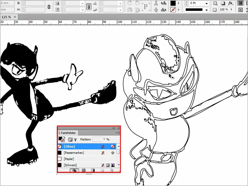
Task: Select the [Papier] swatch
Action: coord(87,159)
